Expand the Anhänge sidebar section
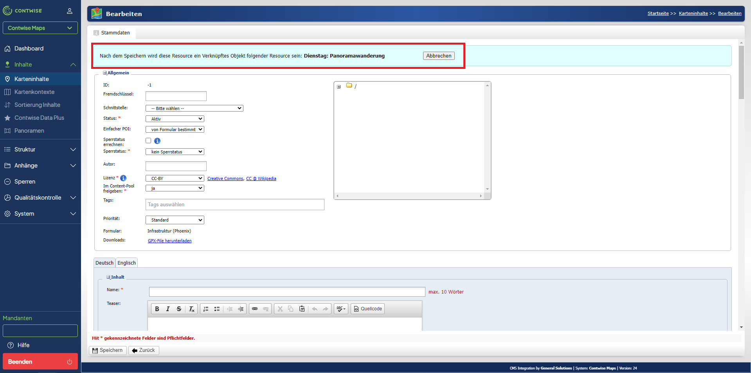751x373 pixels. click(40, 166)
